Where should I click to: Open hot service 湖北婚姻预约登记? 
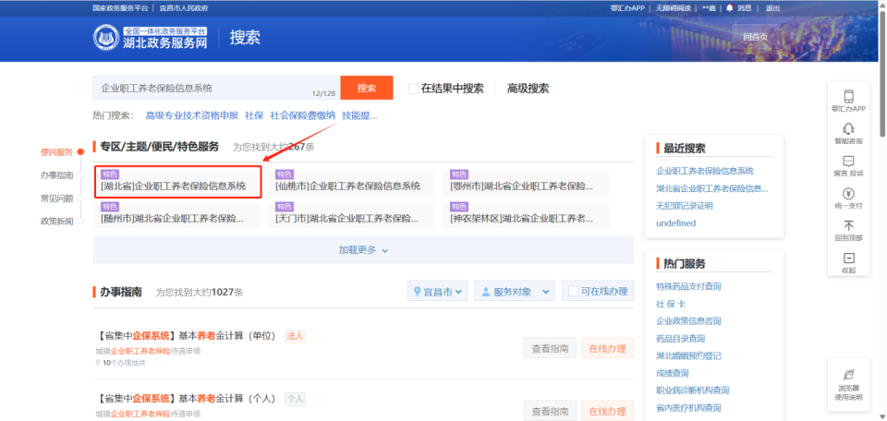coord(688,356)
